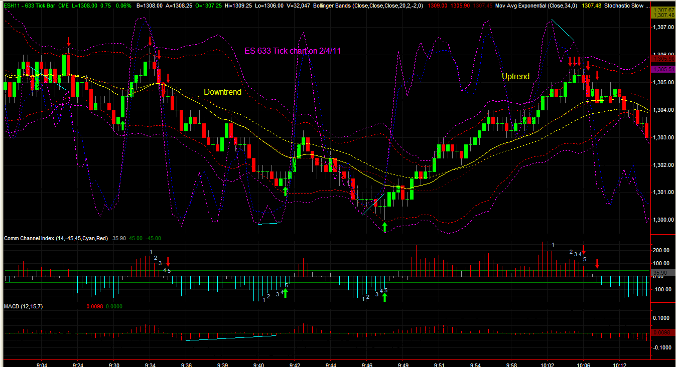Image resolution: width=676 pixels, height=367 pixels.
Task: Click the ES 633 Tick chart on 2/4/11 text
Action: 293,51
